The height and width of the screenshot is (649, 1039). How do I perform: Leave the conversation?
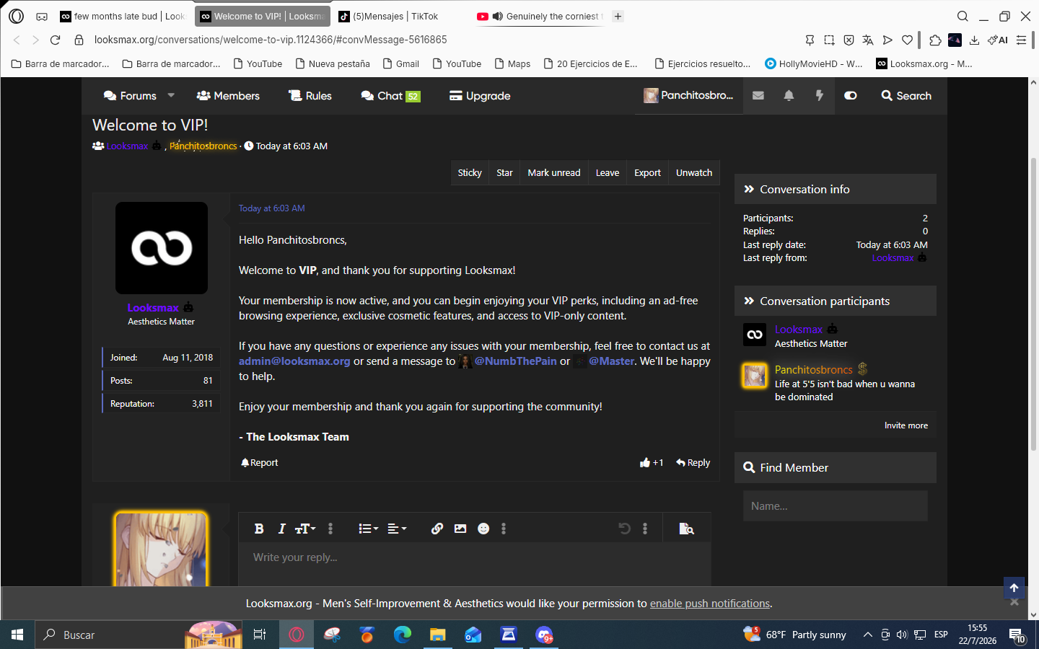pos(608,173)
